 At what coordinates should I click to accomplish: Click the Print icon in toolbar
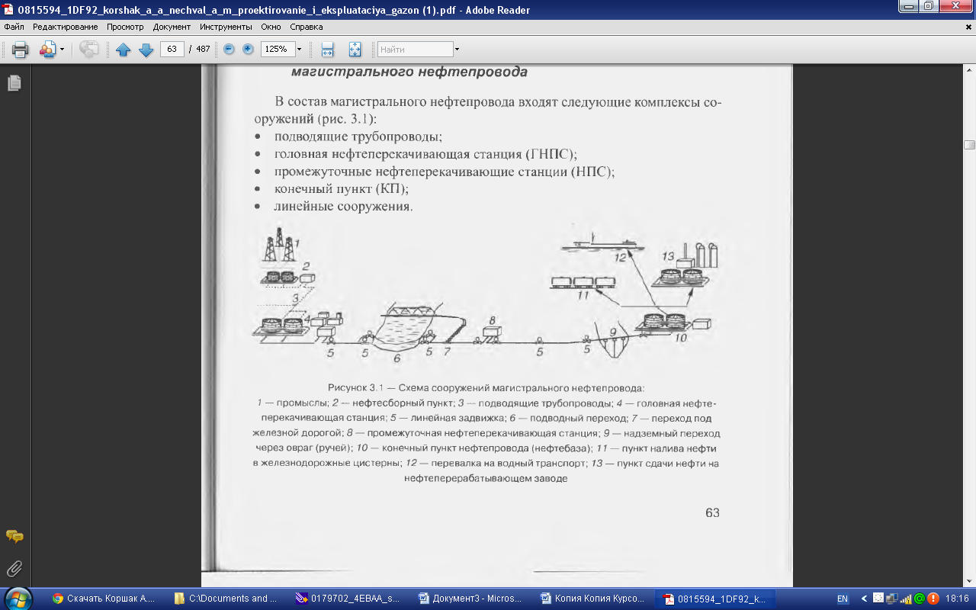coord(21,50)
